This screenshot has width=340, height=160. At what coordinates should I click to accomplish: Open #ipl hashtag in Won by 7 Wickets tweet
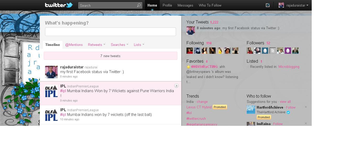(x=63, y=91)
